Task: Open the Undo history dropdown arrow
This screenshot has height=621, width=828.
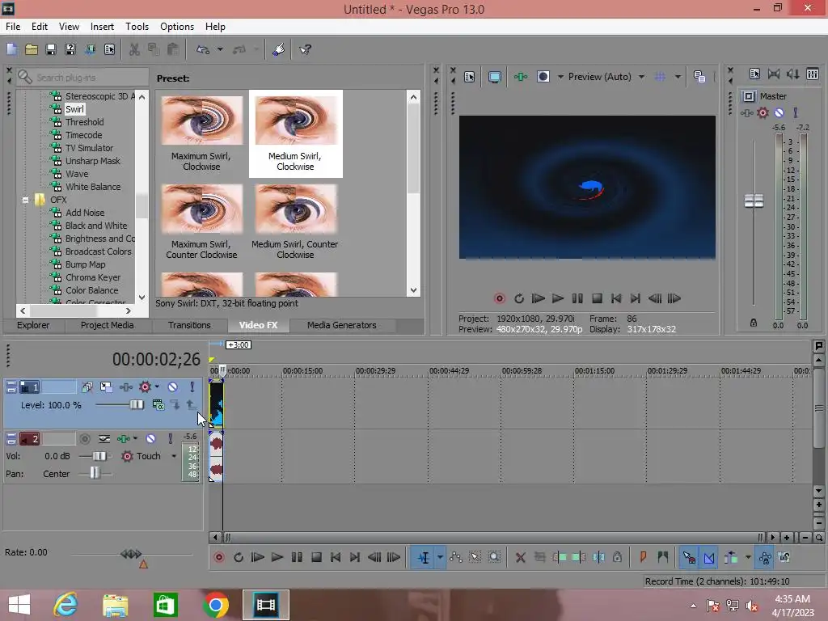Action: (x=220, y=49)
